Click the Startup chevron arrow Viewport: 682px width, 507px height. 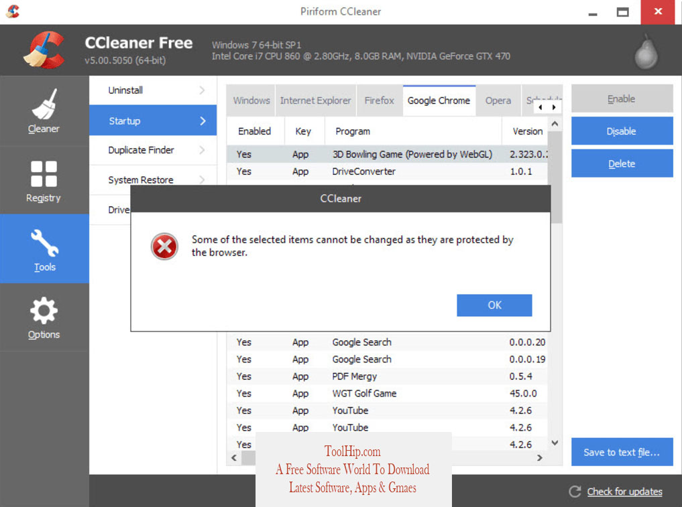point(203,121)
